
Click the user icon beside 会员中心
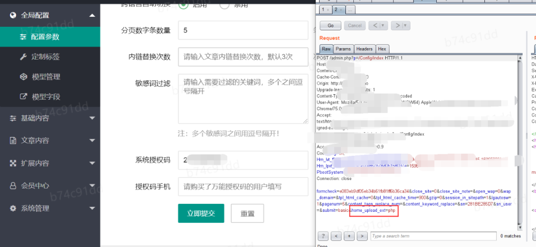click(13, 185)
